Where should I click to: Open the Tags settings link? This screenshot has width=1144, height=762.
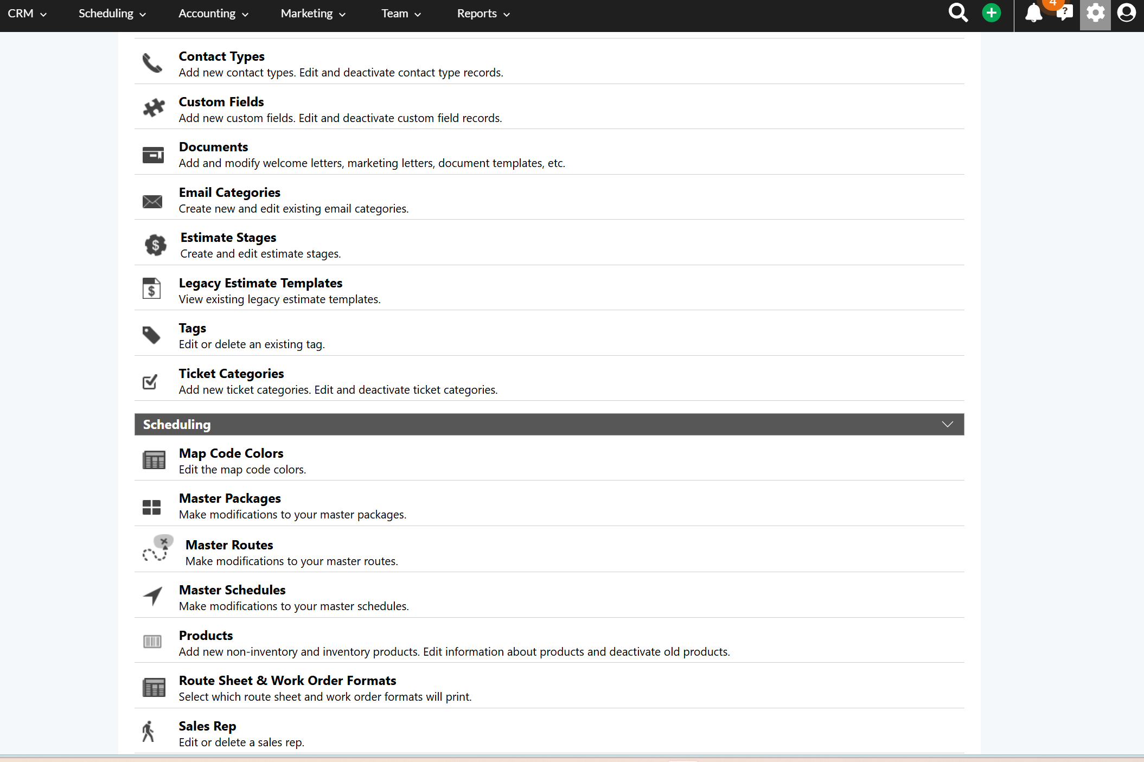tap(193, 328)
